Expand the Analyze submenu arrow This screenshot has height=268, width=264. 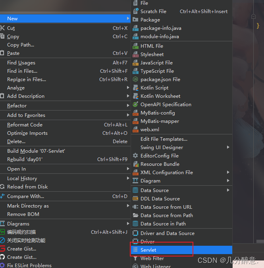pos(128,87)
